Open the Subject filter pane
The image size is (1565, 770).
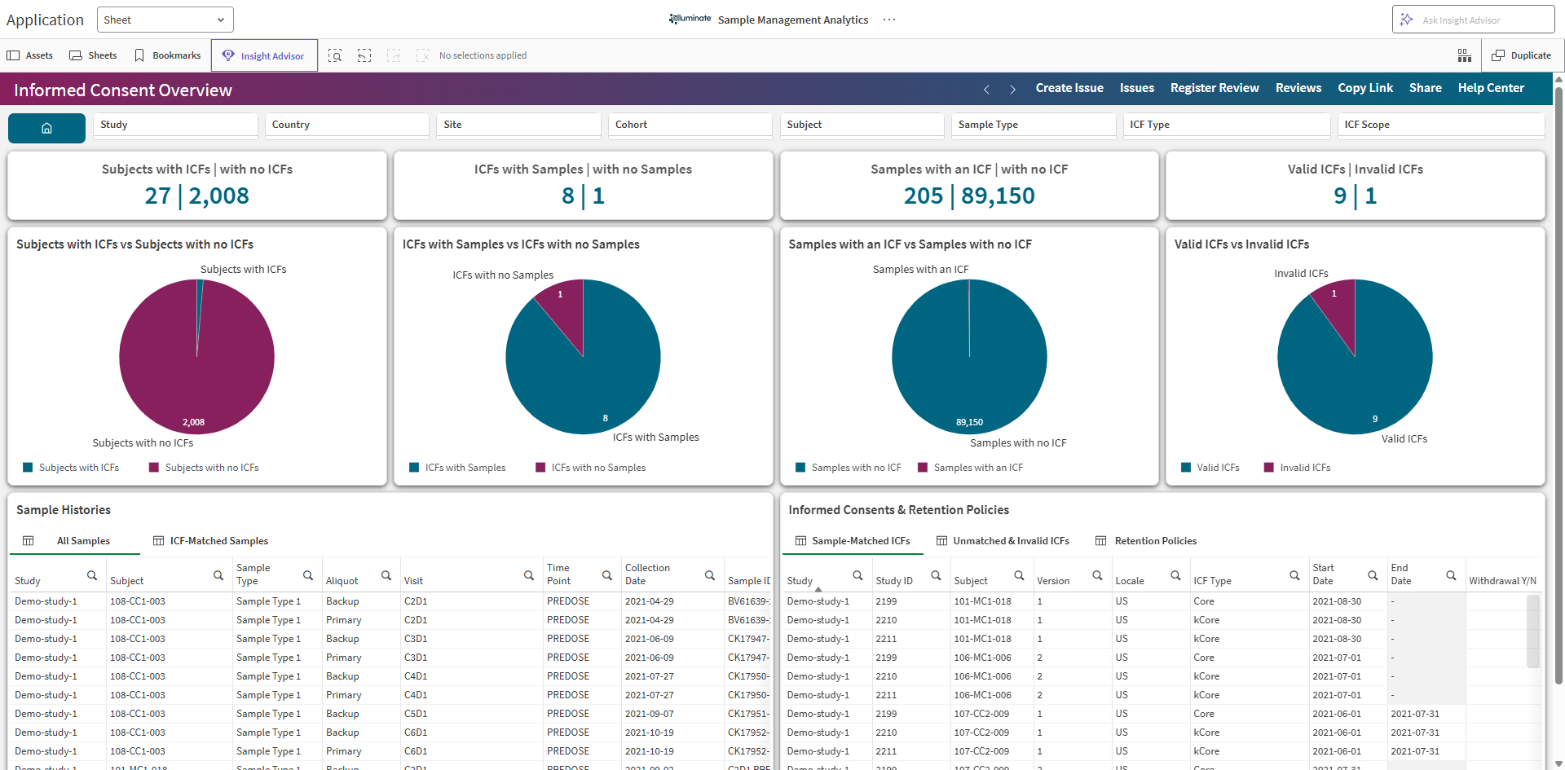[x=862, y=125]
